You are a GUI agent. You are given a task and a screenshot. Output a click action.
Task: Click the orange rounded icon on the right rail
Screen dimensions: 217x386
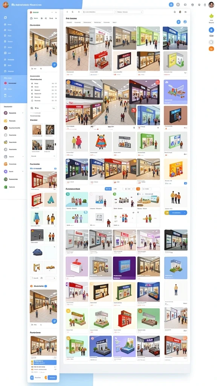pos(211,49)
